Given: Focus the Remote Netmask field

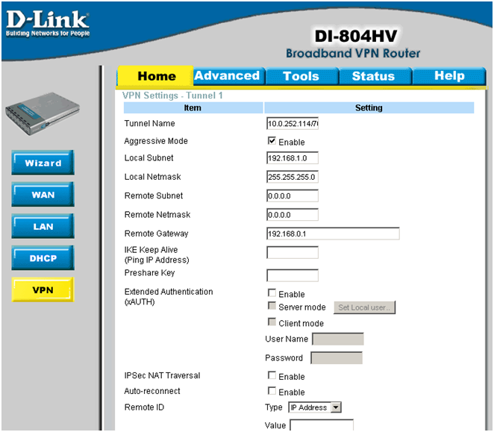Looking at the screenshot, I should [x=293, y=215].
